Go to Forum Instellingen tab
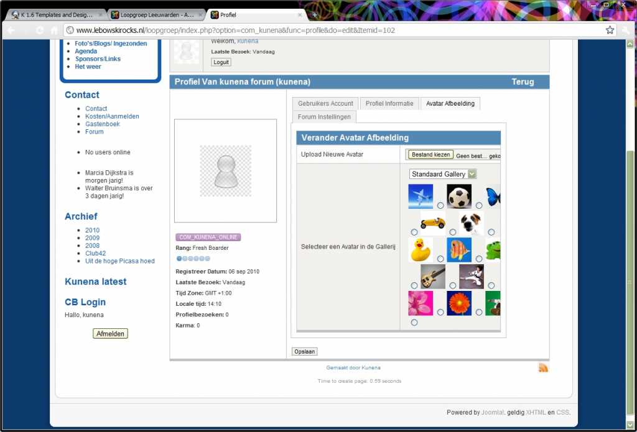 pyautogui.click(x=324, y=117)
